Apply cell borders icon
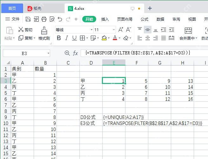The width and height of the screenshot is (208, 159). point(82,38)
